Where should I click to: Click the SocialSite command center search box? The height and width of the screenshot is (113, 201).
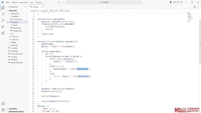[104, 2]
